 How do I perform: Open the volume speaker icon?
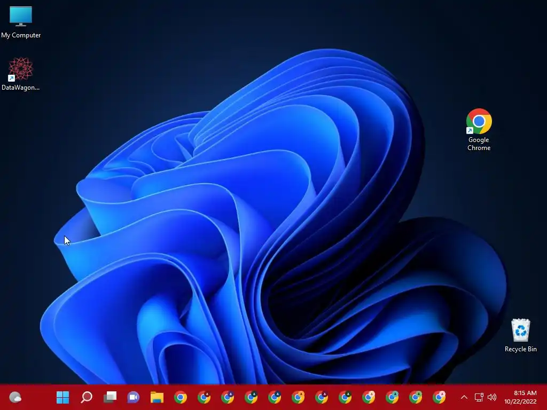pos(492,397)
